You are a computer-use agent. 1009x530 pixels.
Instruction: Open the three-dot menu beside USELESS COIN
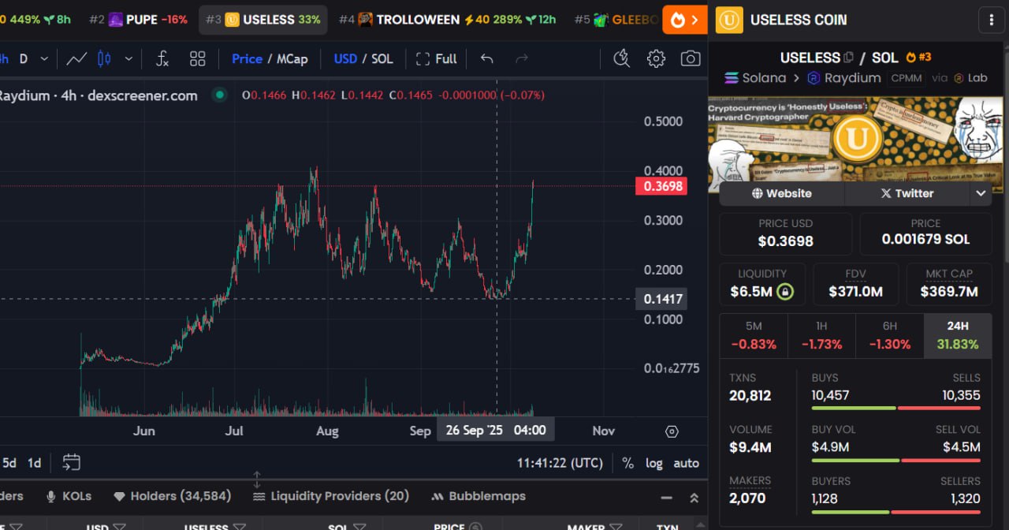989,20
